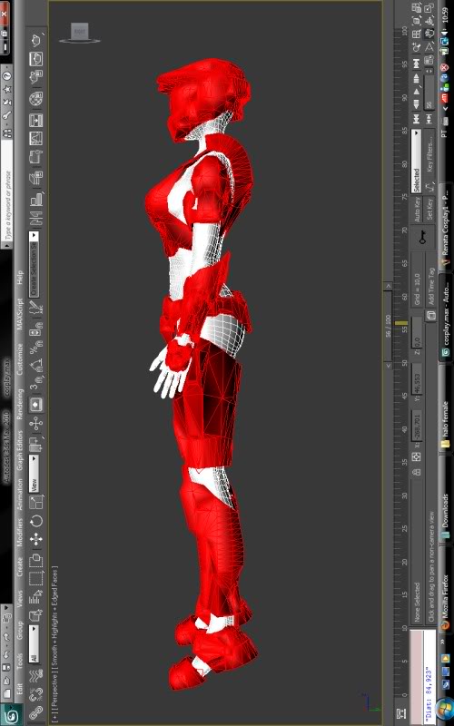454x726 pixels.
Task: Click the time slider showing 56 / 100
Action: click(388, 326)
